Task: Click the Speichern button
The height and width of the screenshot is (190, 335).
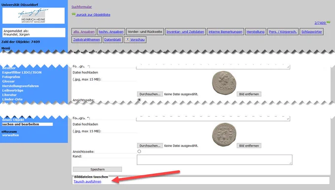Action: (x=98, y=169)
